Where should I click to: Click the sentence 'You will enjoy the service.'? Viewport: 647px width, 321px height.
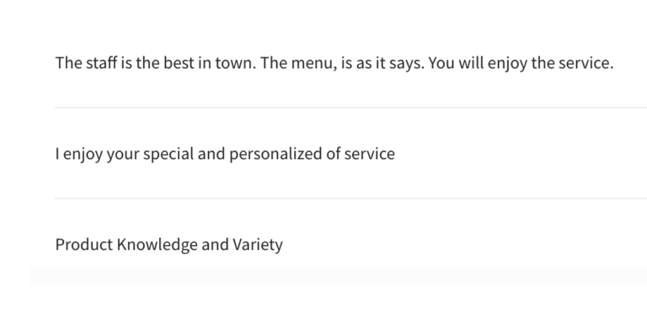tap(521, 63)
